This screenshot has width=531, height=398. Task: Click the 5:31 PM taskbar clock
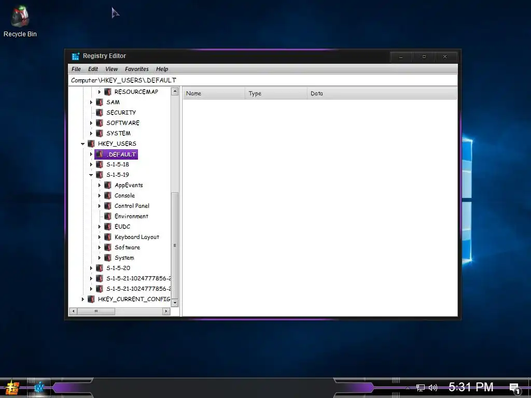tap(471, 387)
